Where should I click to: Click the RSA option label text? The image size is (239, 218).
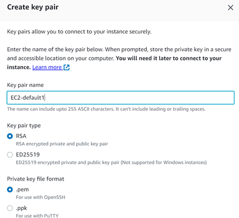click(x=21, y=136)
